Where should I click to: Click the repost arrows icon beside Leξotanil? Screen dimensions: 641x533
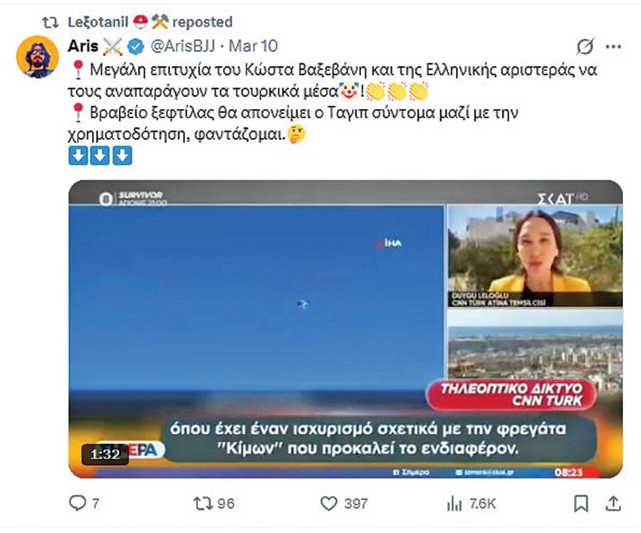coord(51,23)
